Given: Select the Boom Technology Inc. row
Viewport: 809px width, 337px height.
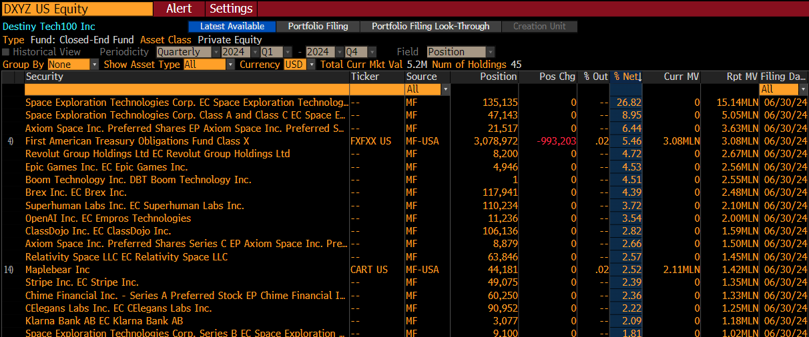Looking at the screenshot, I should click(404, 180).
